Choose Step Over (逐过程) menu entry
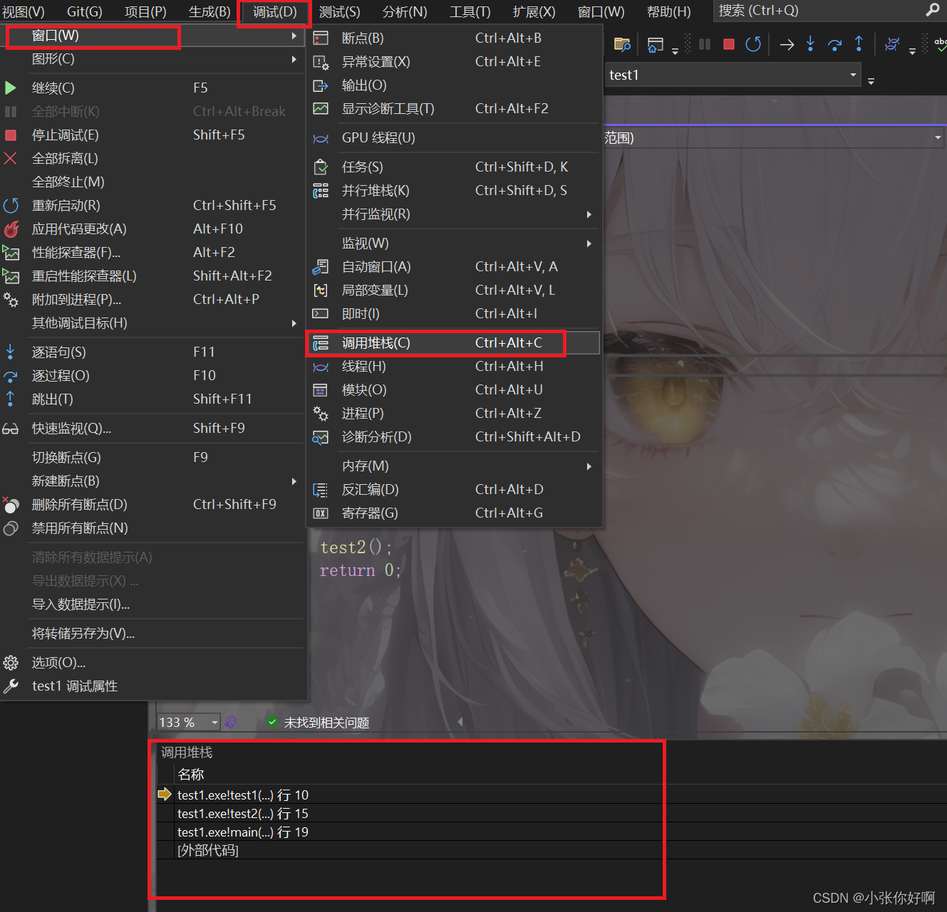The width and height of the screenshot is (947, 912). click(153, 376)
